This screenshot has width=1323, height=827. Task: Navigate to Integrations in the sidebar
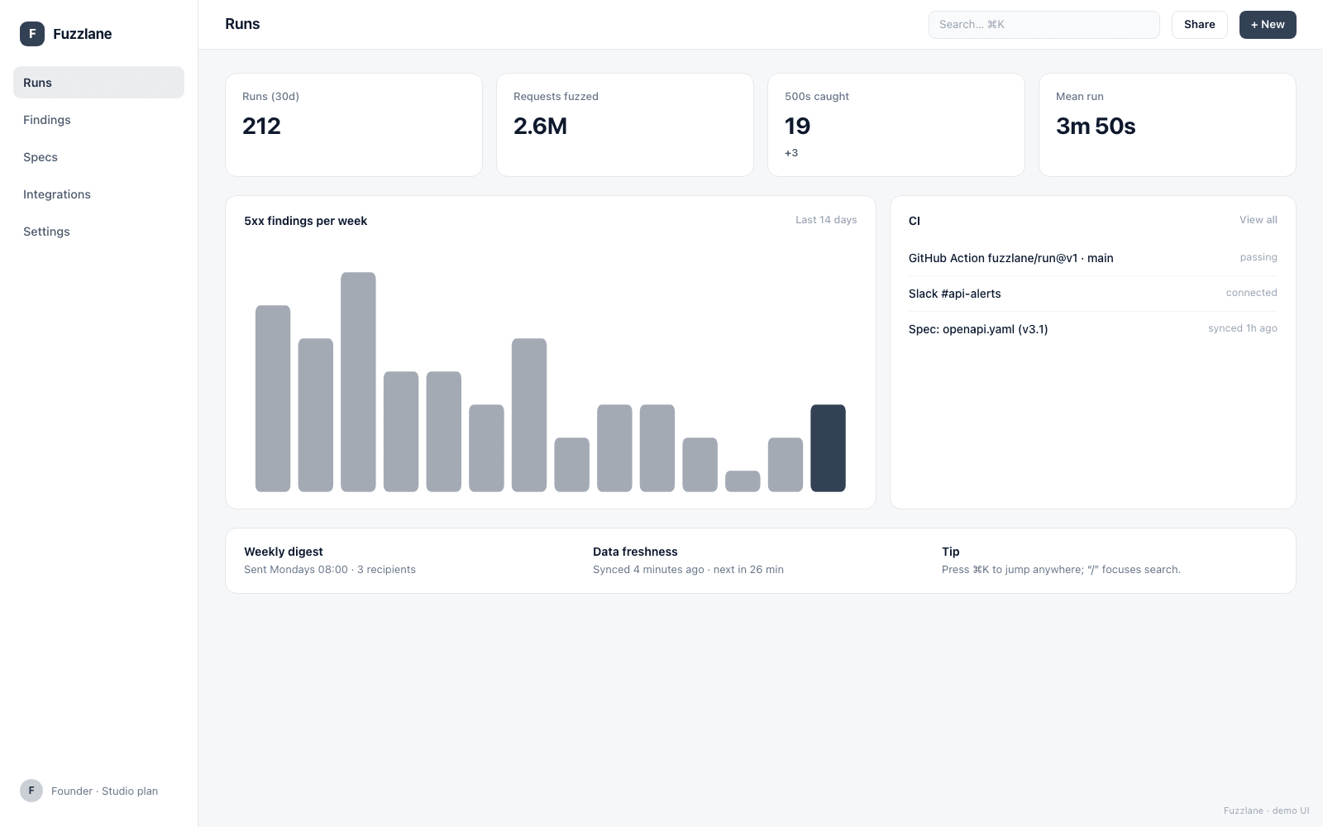pos(98,194)
